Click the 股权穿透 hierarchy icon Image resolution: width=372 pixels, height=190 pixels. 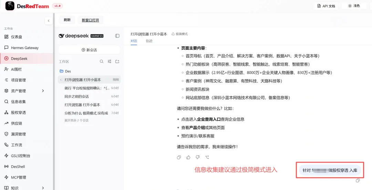7,112
